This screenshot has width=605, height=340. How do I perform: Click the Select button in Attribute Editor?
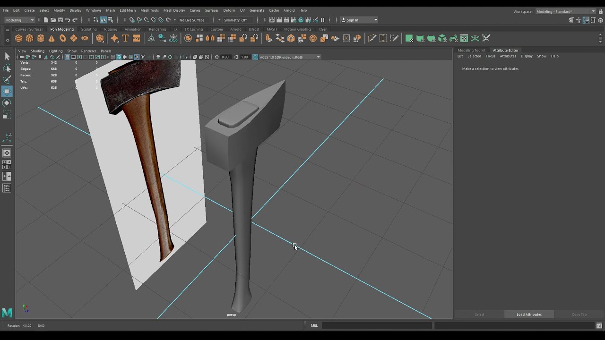(479, 314)
